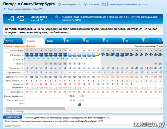Click Свернуть текст link
The width and height of the screenshot is (167, 129).
13,126
